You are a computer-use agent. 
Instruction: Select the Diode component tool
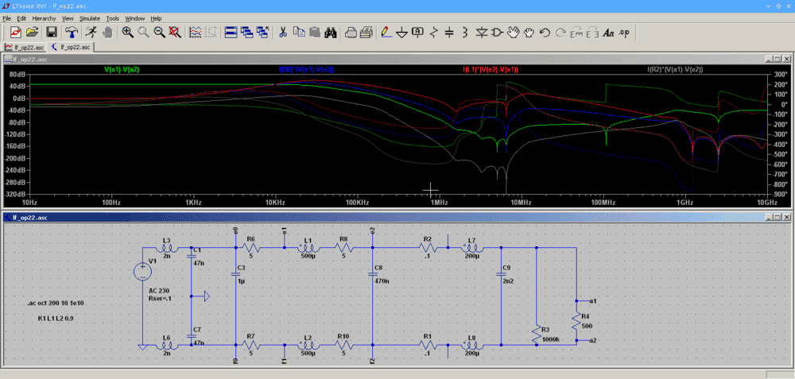(x=482, y=33)
